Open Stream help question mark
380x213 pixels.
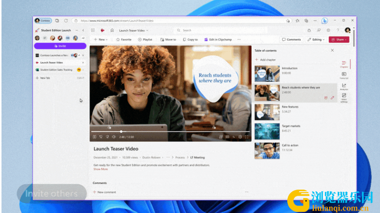coord(338,30)
